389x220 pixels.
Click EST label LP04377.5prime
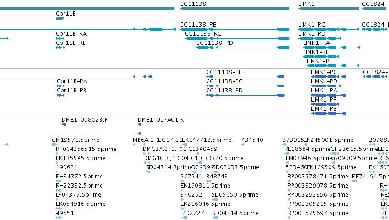click(79, 195)
